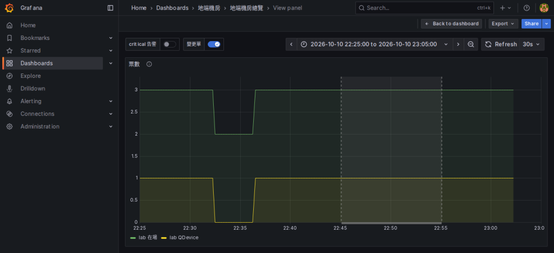Go to Home in the sidebar
Screen dimensions: 554x253
pyautogui.click(x=28, y=25)
